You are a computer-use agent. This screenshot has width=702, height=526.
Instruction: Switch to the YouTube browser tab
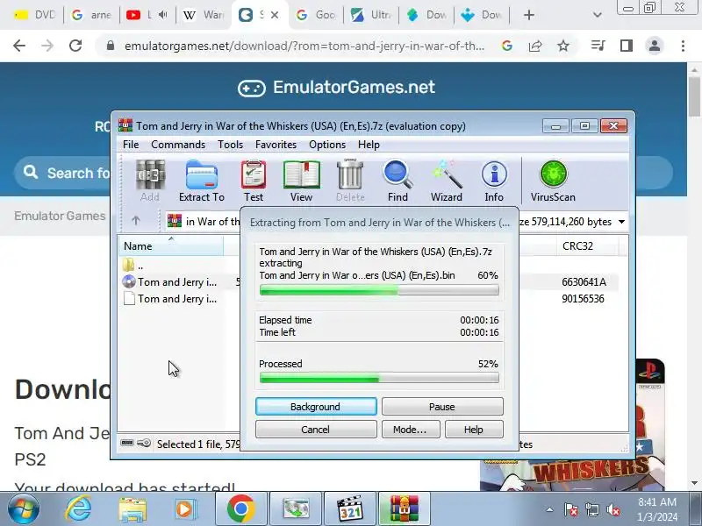click(147, 15)
